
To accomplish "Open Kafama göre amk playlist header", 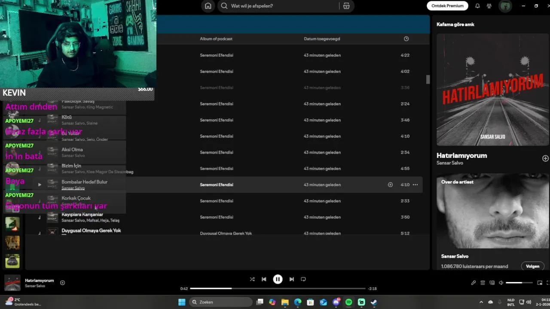I will coord(455,24).
